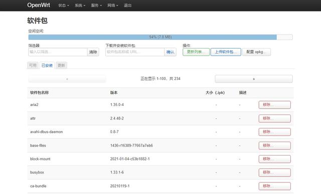This screenshot has height=194, width=321.
Task: Select the 已安装 tab
Action: pos(47,65)
